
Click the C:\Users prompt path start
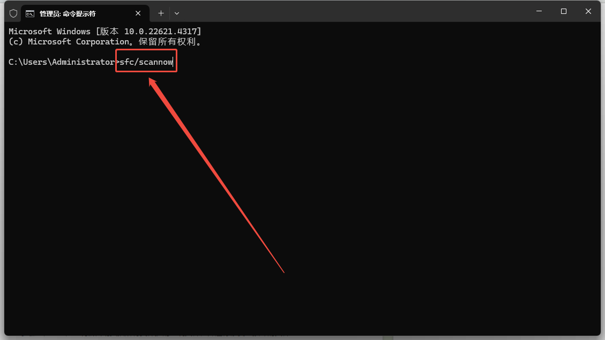click(29, 62)
